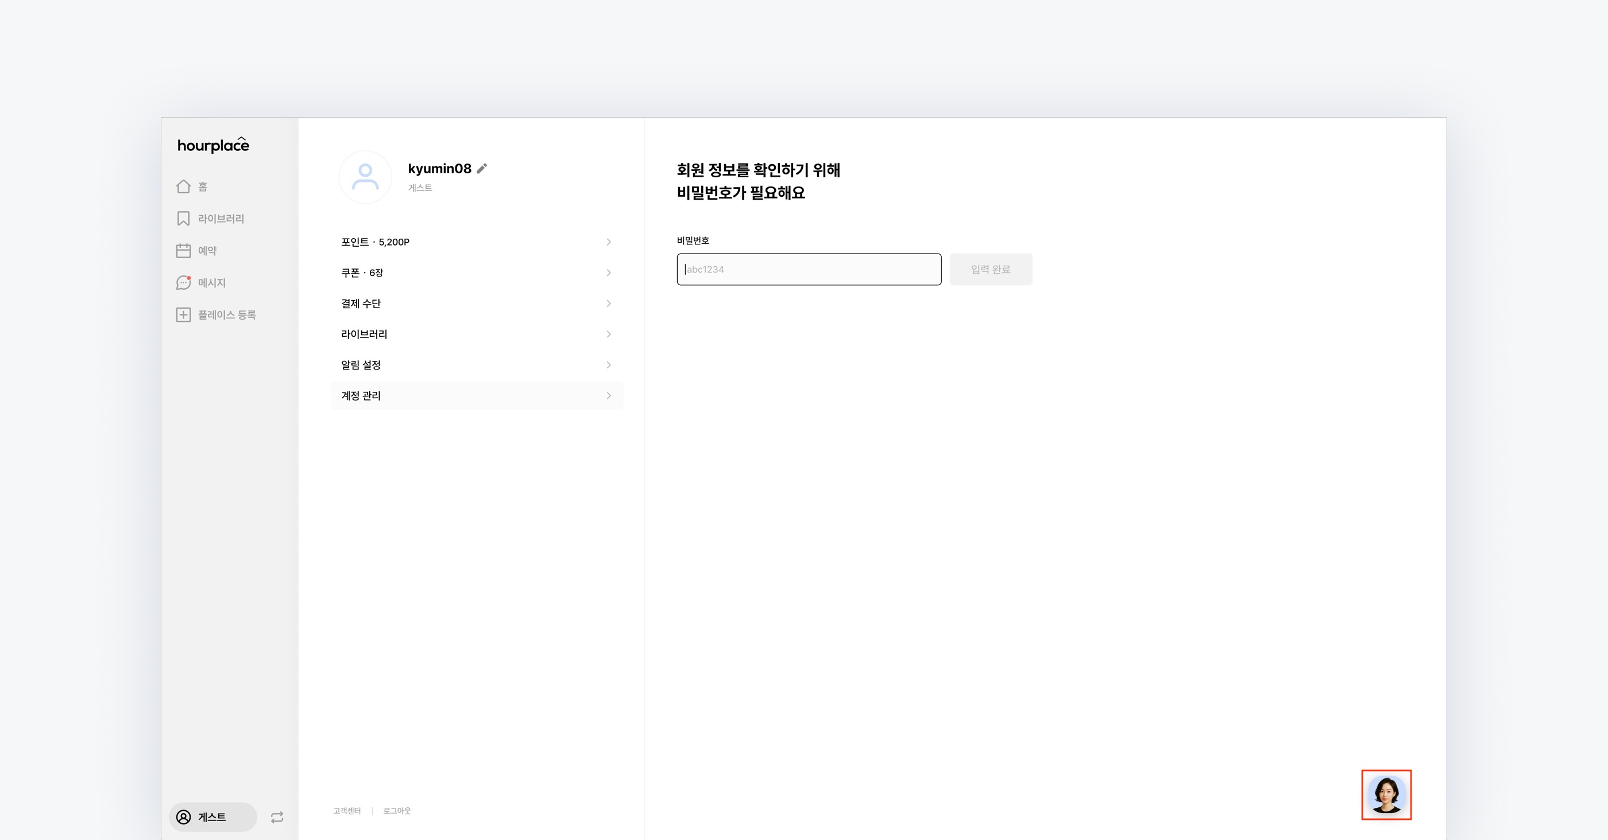Expand the 포인트 5,200P row chevron
Screen dimensions: 1608x840
609,242
